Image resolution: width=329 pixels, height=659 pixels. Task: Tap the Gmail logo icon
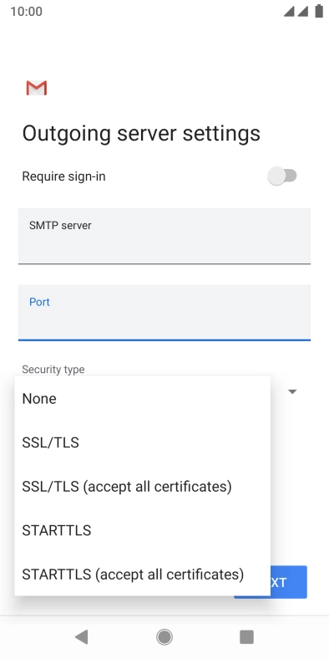coord(37,88)
